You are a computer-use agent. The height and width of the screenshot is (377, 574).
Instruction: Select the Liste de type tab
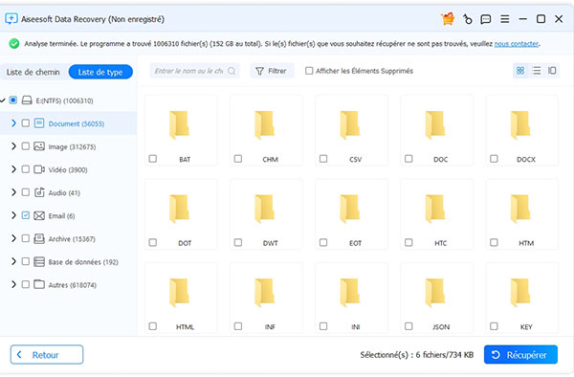click(x=100, y=72)
